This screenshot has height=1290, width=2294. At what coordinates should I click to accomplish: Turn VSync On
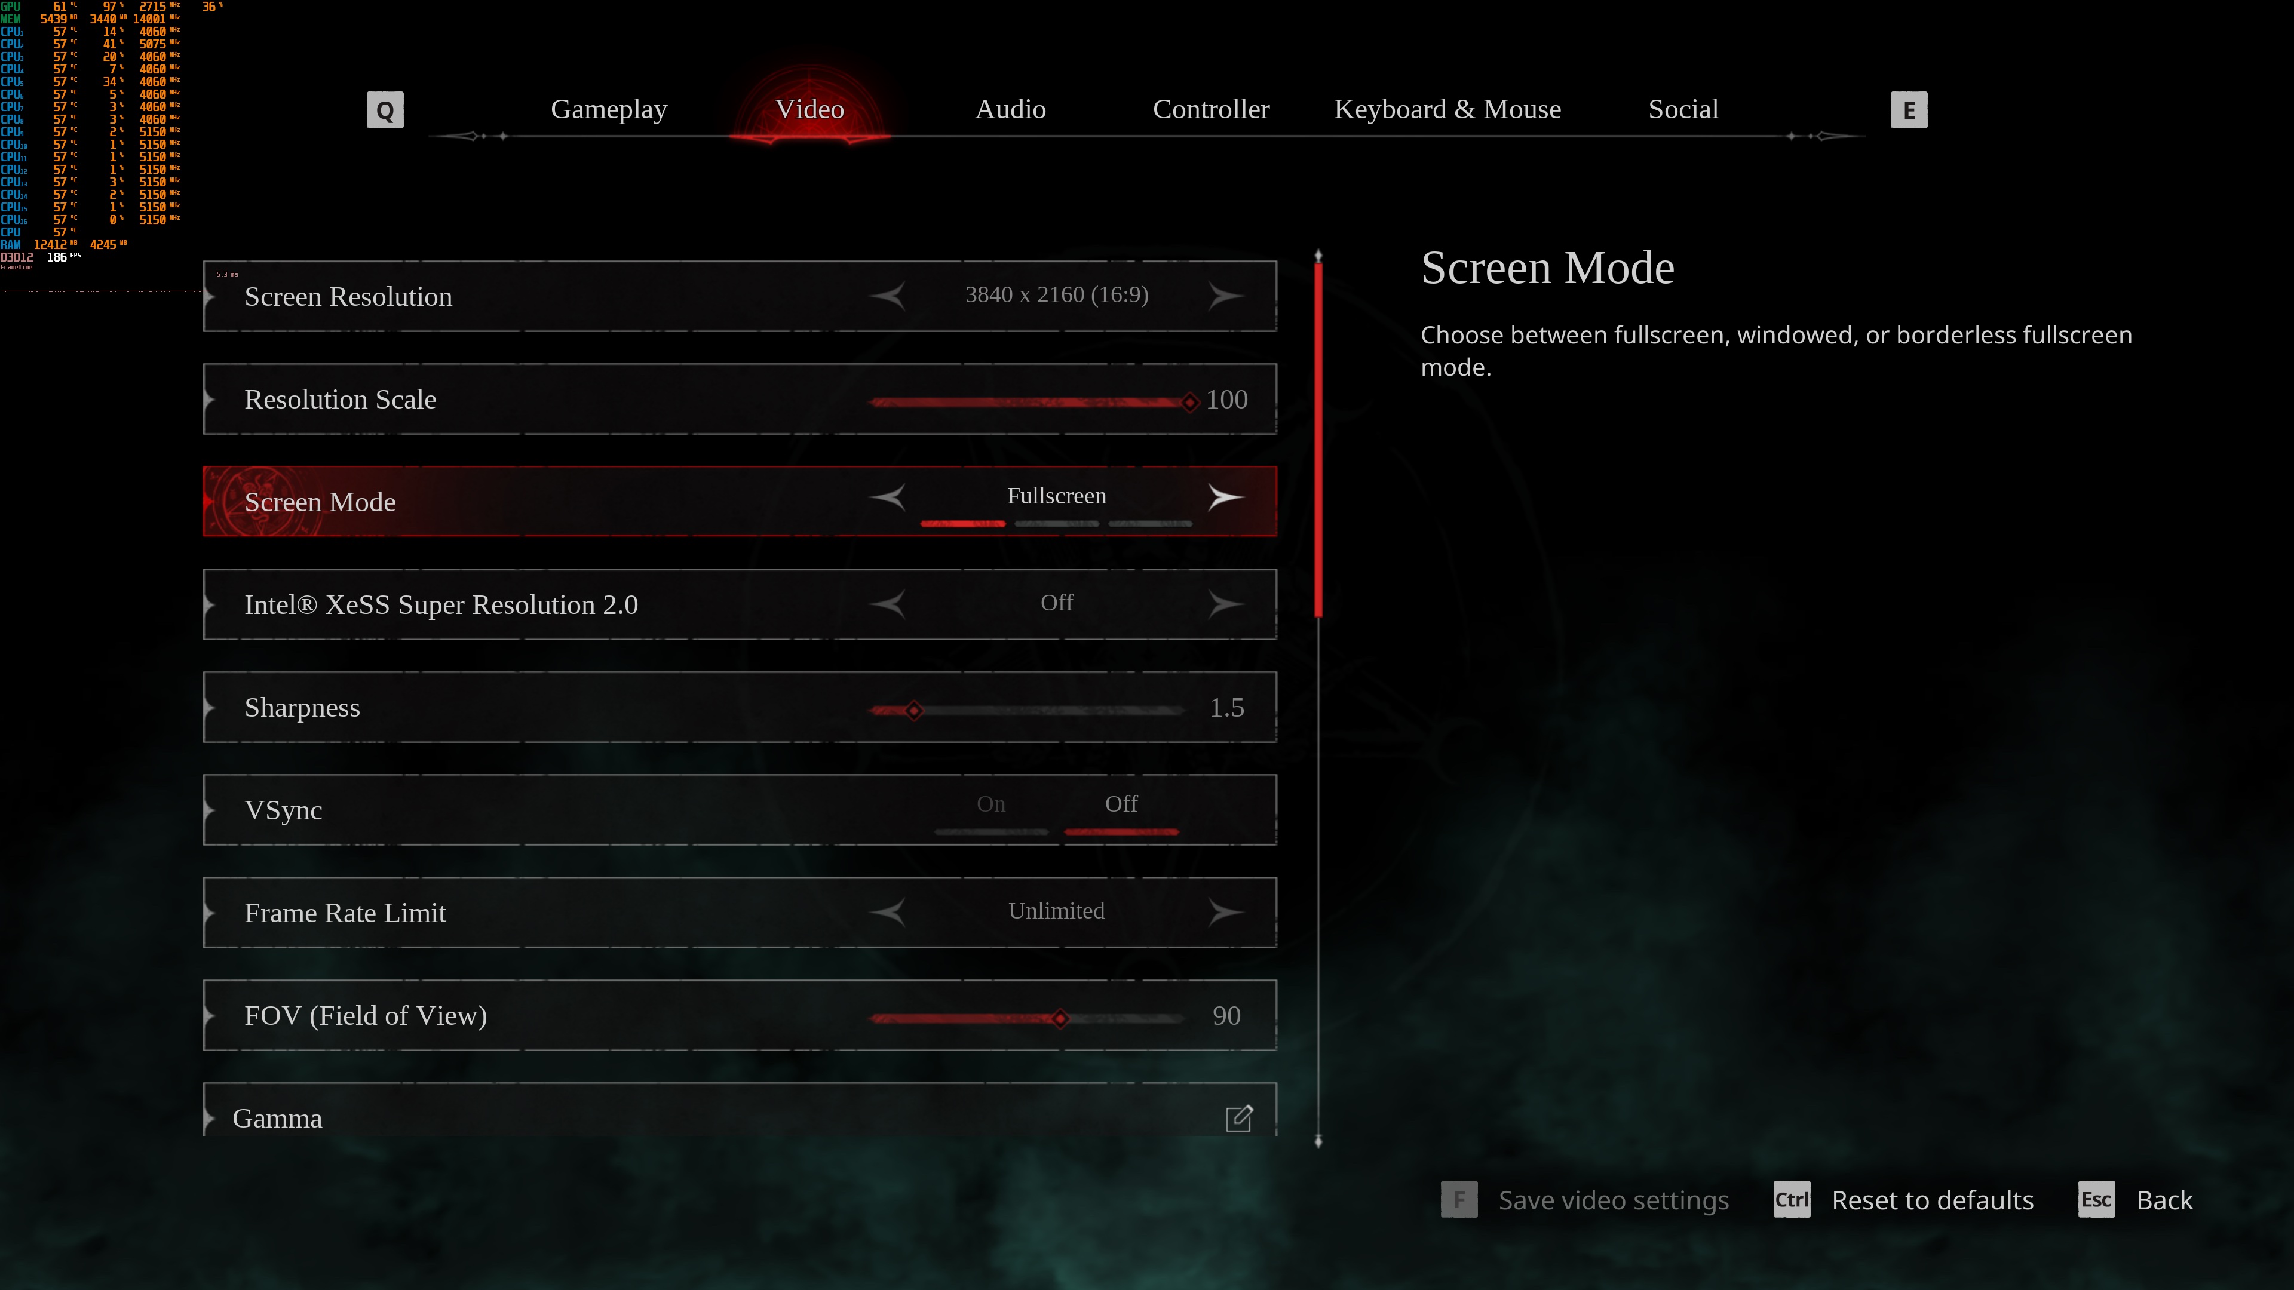990,805
